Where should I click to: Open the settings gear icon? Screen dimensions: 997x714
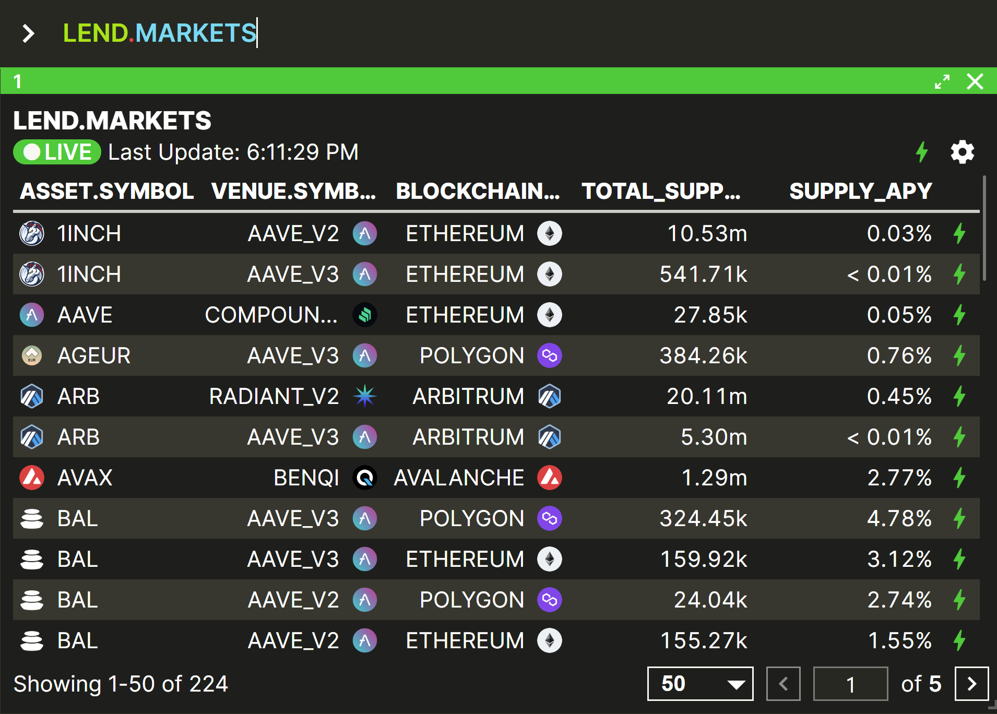coord(962,152)
